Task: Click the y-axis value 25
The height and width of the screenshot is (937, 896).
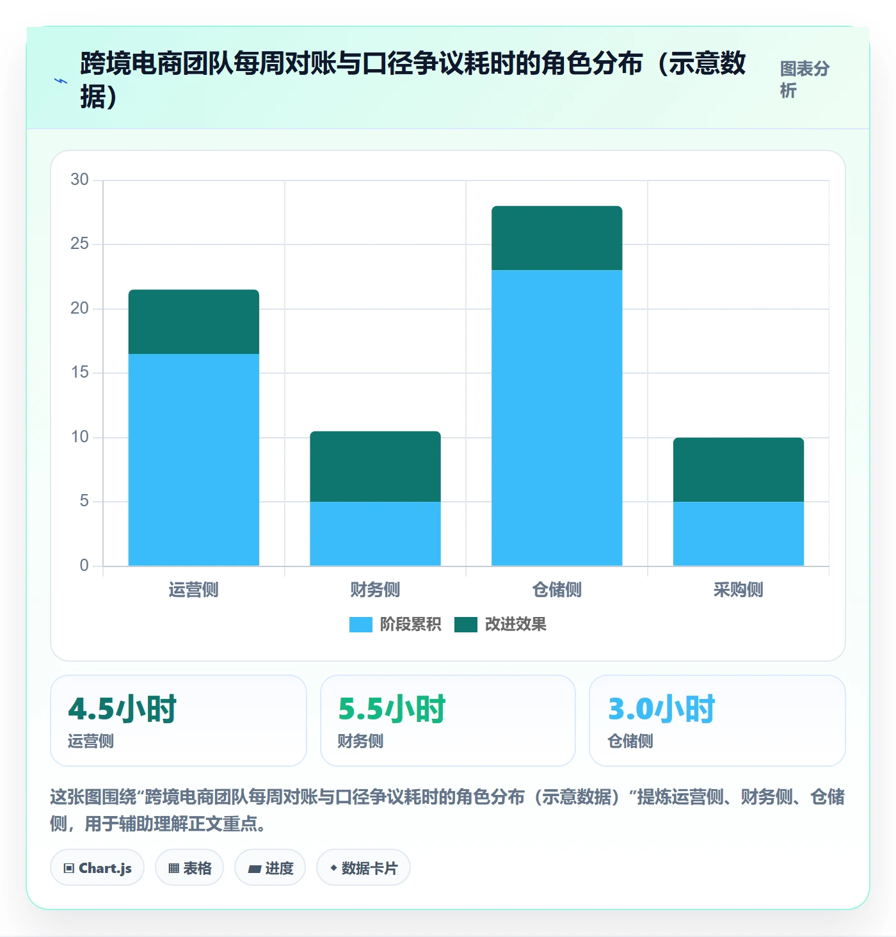Action: [79, 244]
